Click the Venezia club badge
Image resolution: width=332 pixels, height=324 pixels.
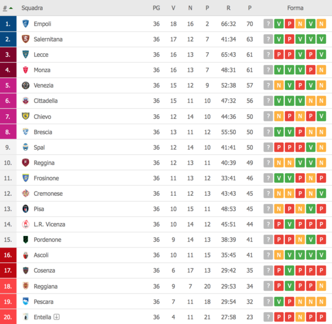coord(25,85)
